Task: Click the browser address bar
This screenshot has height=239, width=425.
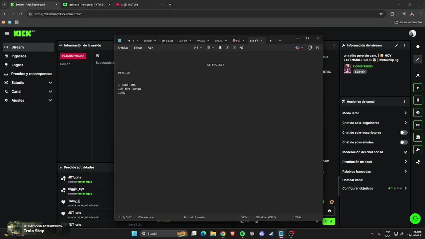Action: (206, 14)
